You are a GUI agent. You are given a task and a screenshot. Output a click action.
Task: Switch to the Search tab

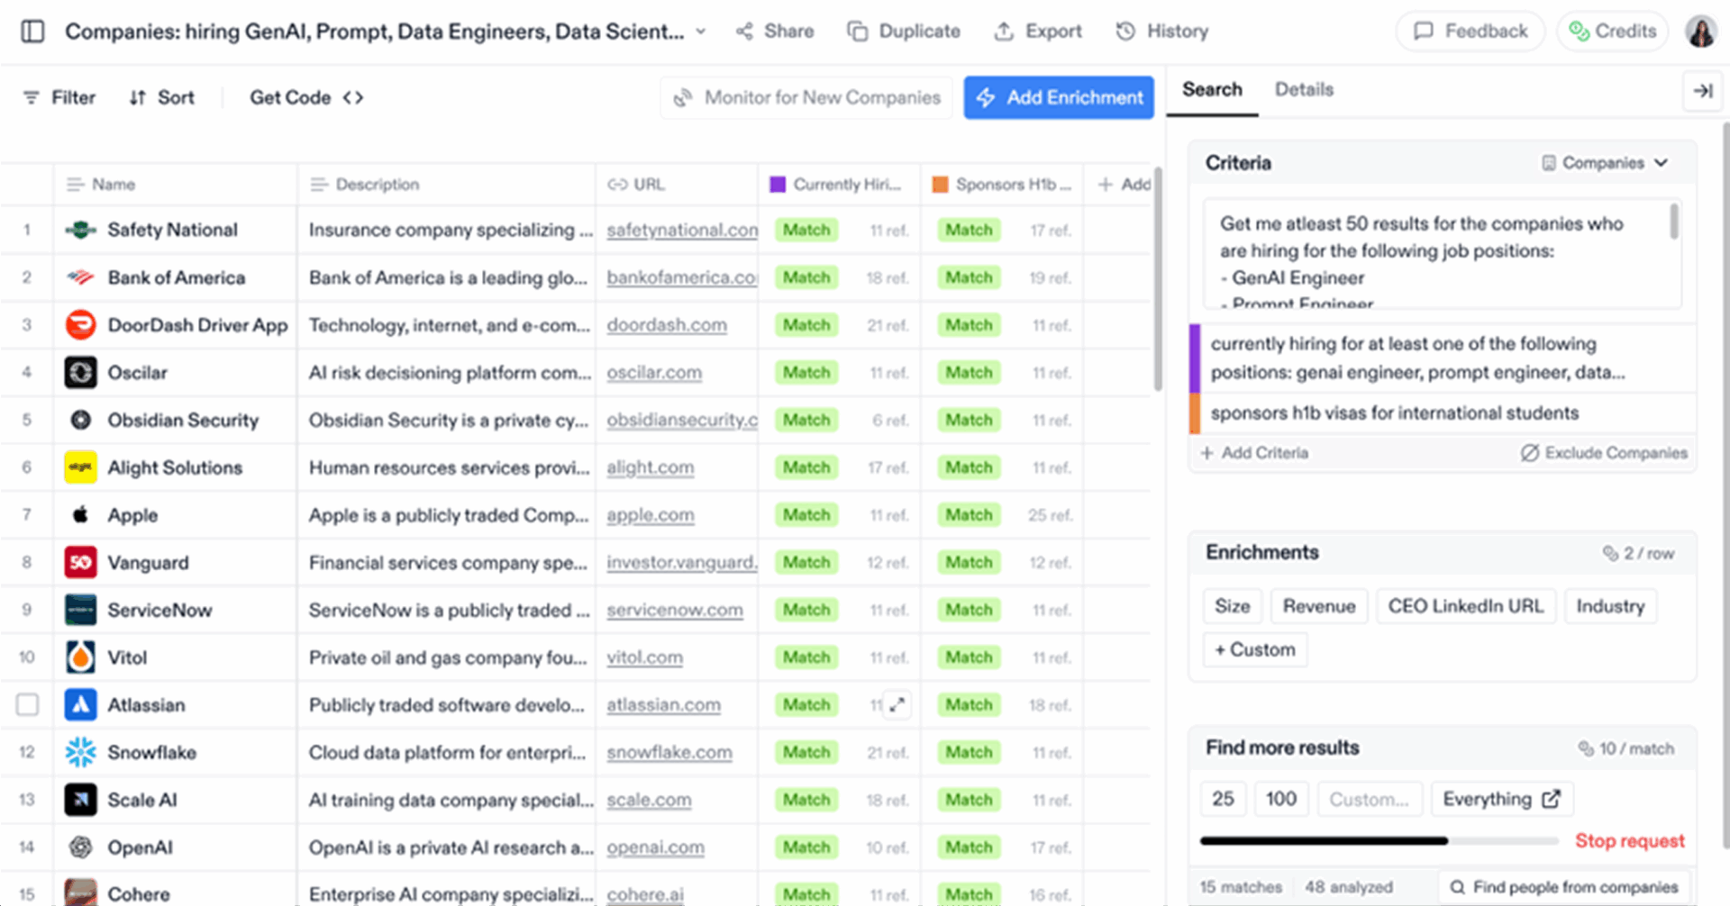click(1212, 90)
